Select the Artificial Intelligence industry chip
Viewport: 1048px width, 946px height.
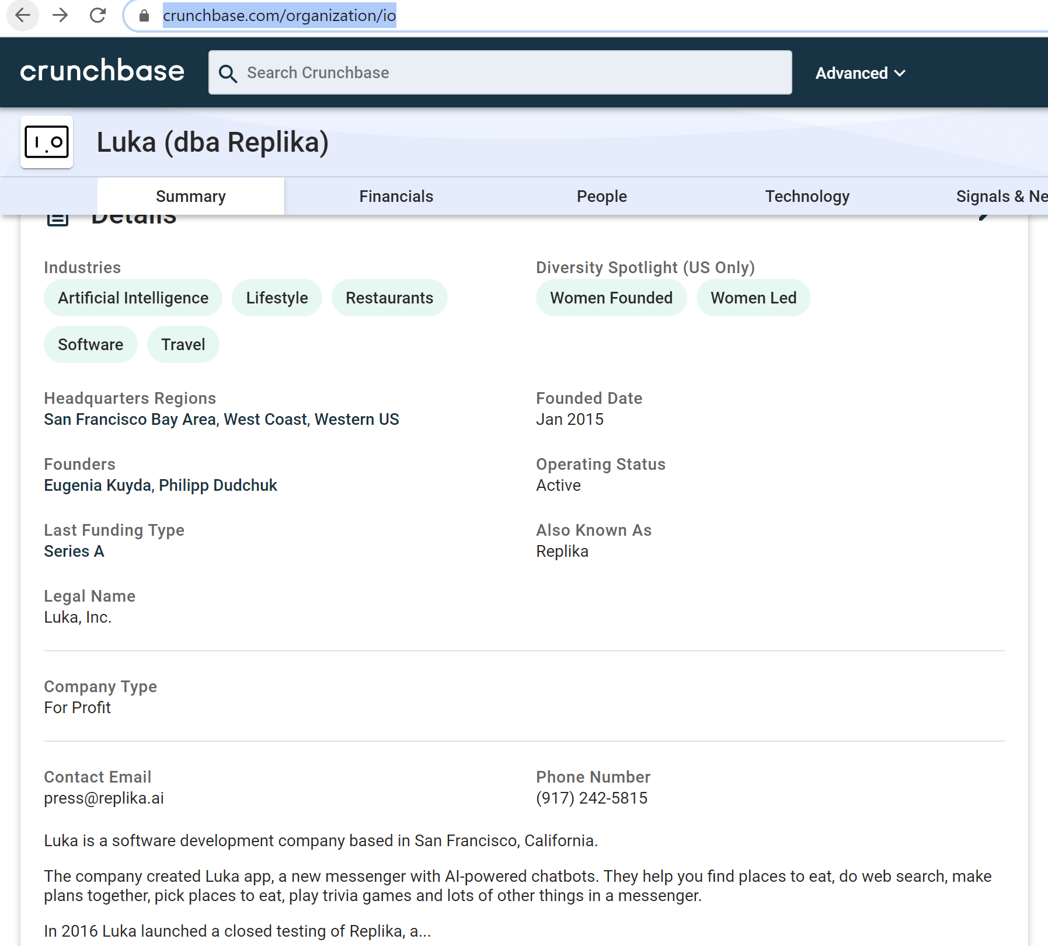133,298
